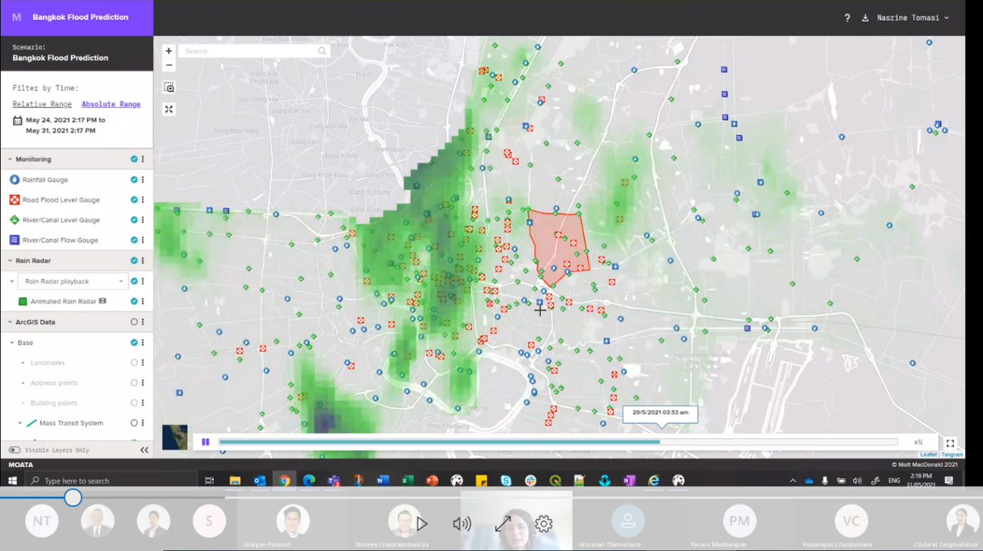This screenshot has height=551, width=983.
Task: Collapse the Rain Radar playback row chevron
Action: pyautogui.click(x=12, y=281)
